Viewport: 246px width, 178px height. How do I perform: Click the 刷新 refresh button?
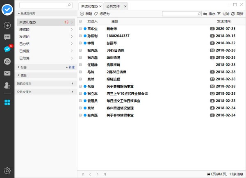point(237,14)
